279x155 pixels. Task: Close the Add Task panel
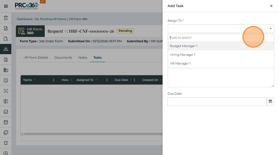coord(271,6)
